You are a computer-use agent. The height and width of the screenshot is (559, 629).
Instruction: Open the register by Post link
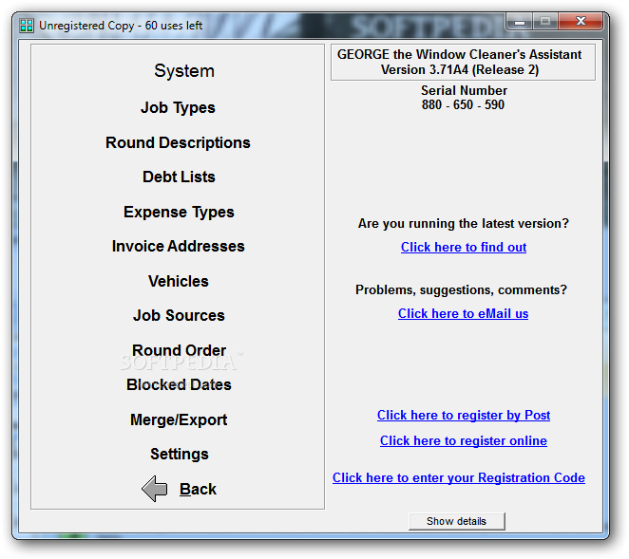[464, 415]
